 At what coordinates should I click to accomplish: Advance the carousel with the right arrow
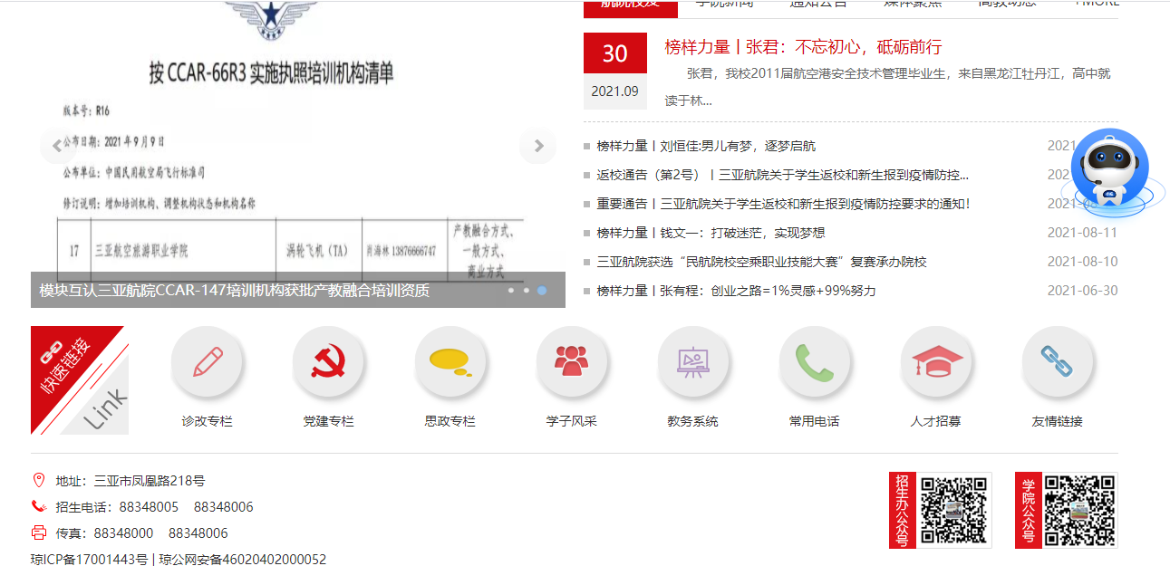538,146
